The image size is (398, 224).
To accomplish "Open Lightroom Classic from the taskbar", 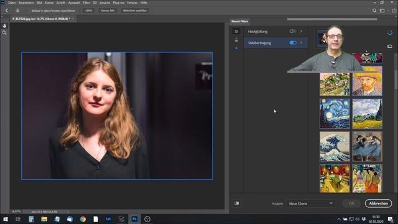I will coord(109,219).
